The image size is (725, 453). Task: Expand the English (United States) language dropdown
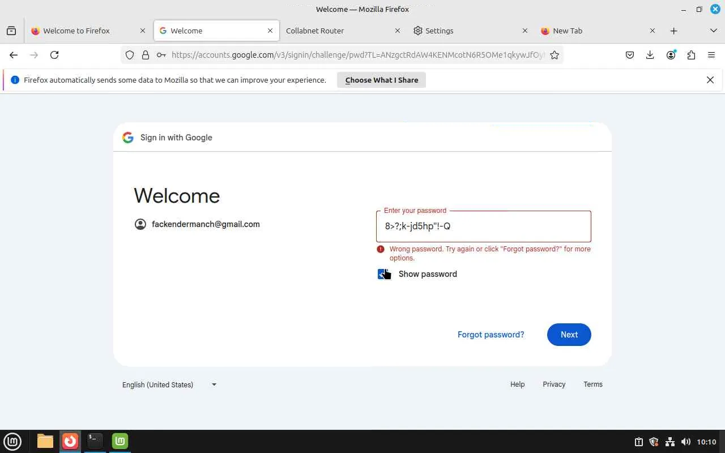[169, 384]
